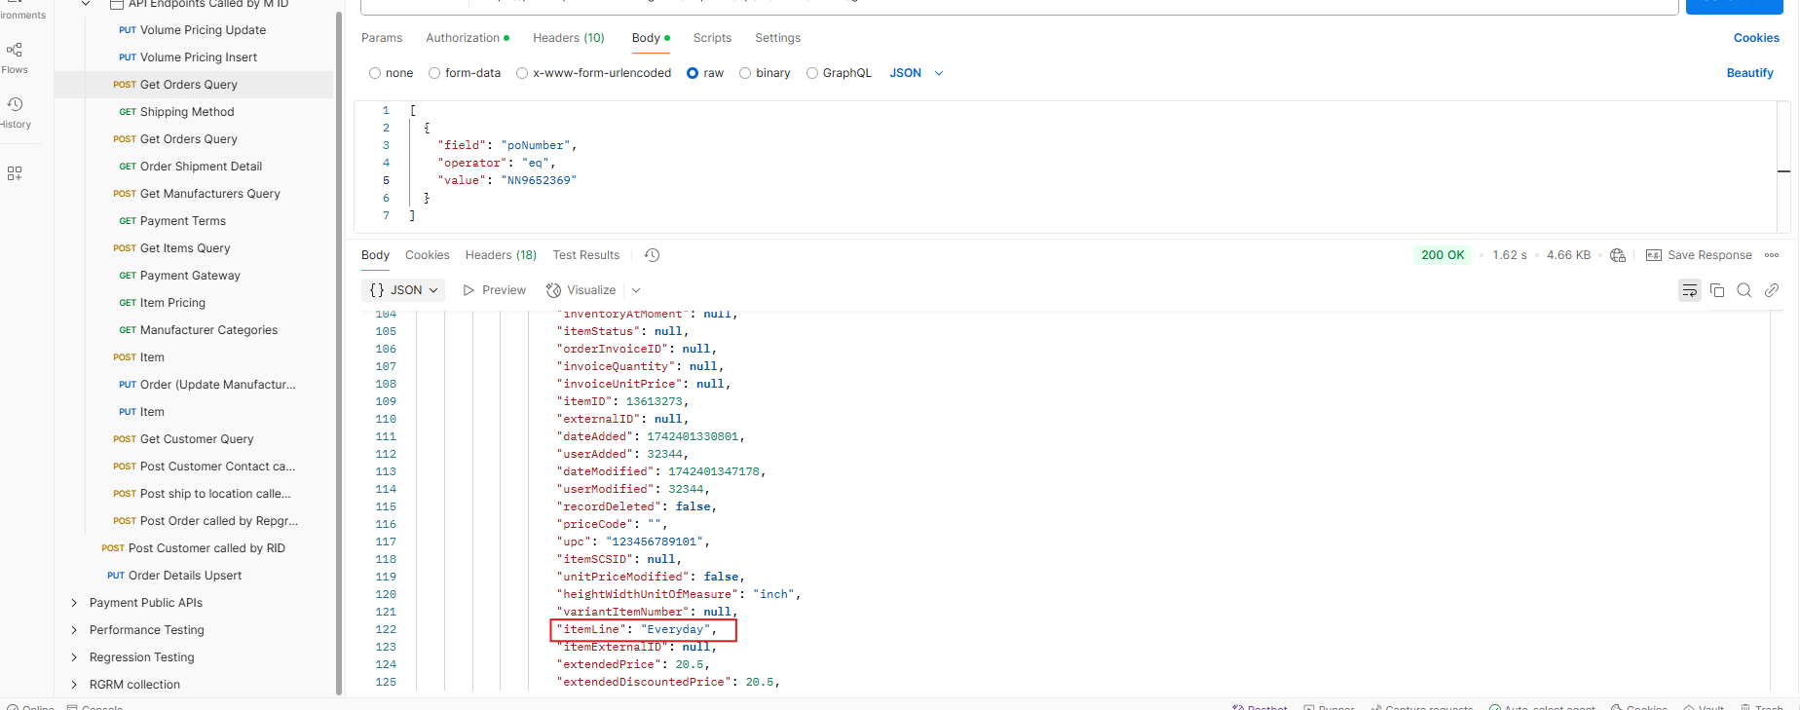Expand the Performance Testing folder
This screenshot has height=710, width=1800.
click(x=74, y=630)
